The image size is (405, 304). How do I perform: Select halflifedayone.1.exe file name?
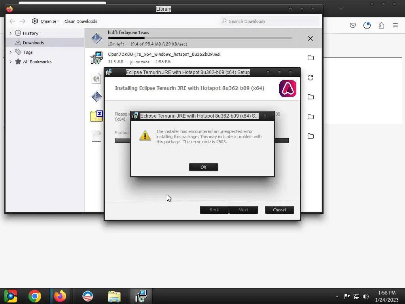[128, 32]
